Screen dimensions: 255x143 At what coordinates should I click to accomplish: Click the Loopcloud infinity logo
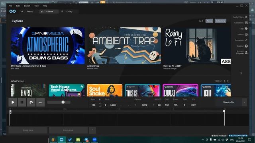click(x=12, y=11)
